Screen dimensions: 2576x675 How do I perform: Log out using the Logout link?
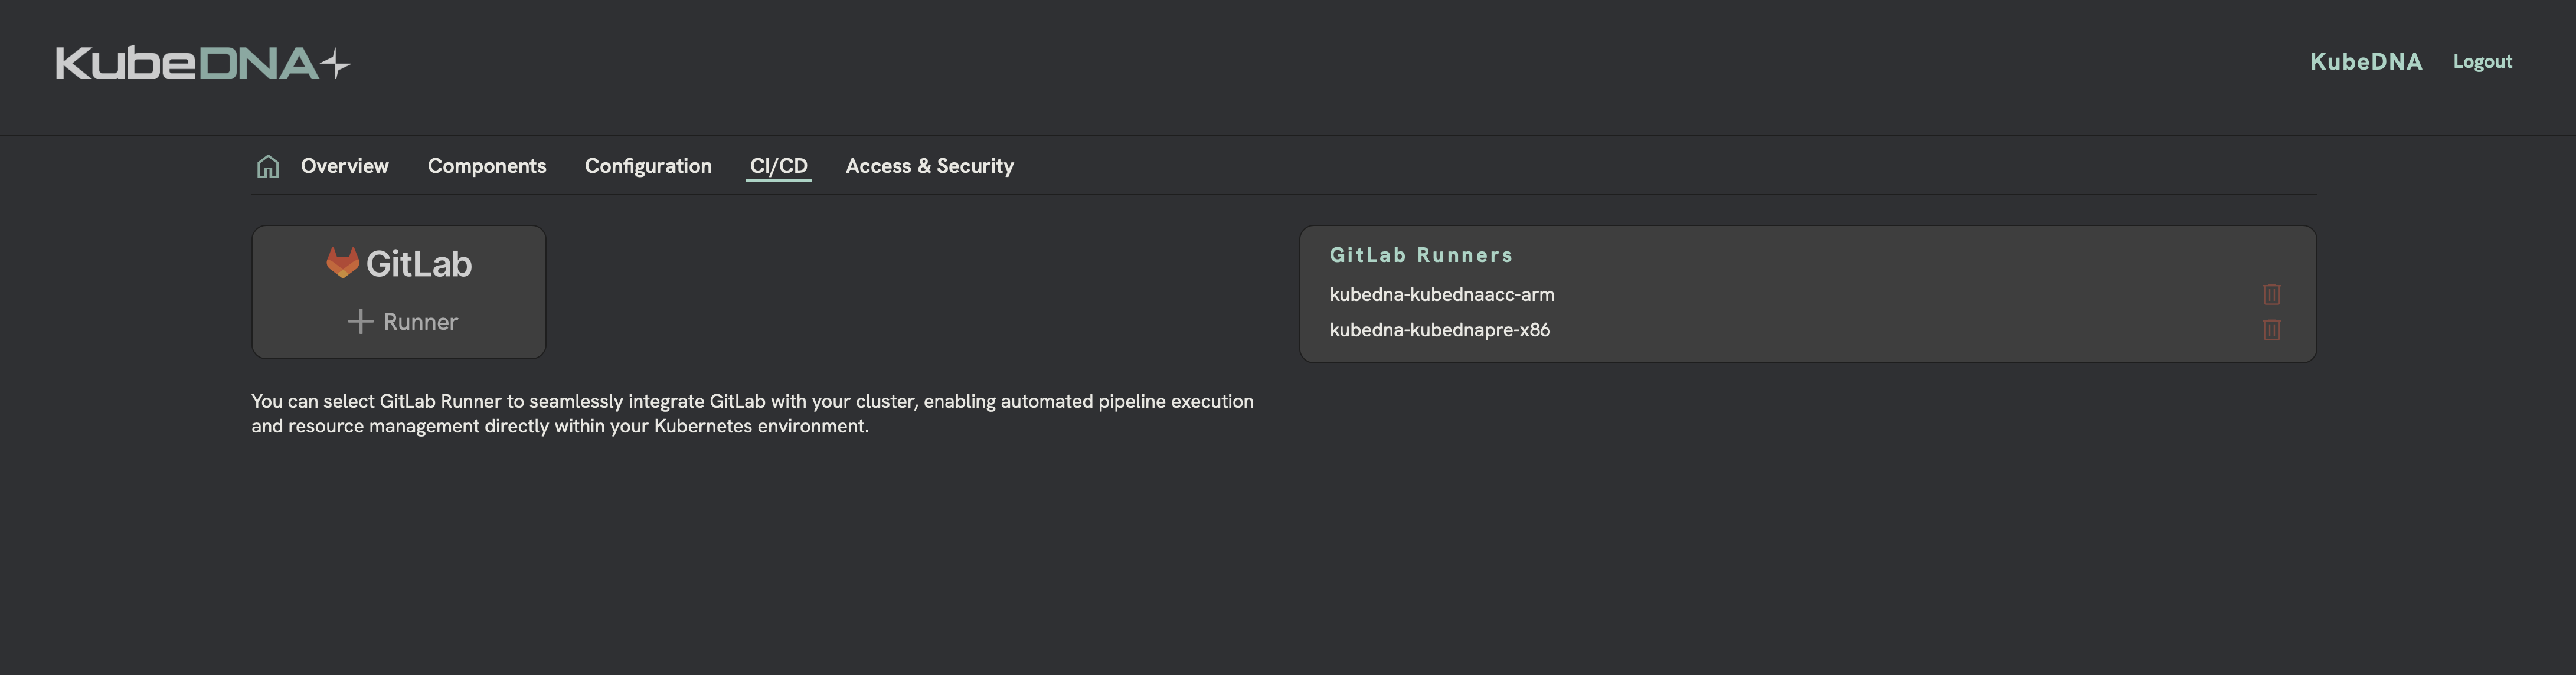click(x=2482, y=62)
